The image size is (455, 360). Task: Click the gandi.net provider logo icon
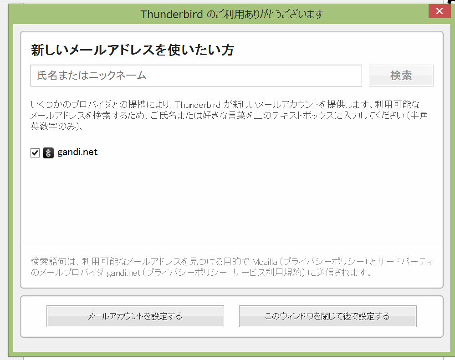point(48,153)
